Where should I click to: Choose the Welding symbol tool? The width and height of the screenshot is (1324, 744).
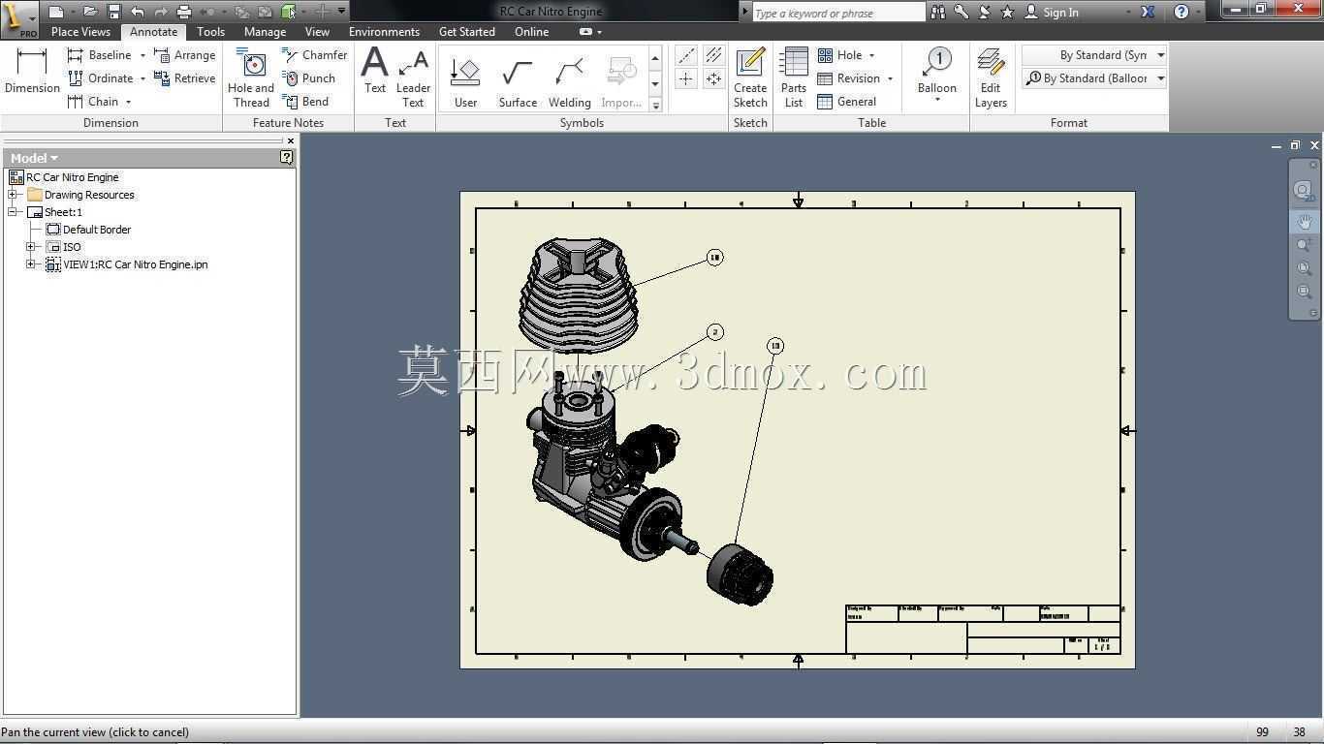pos(570,82)
